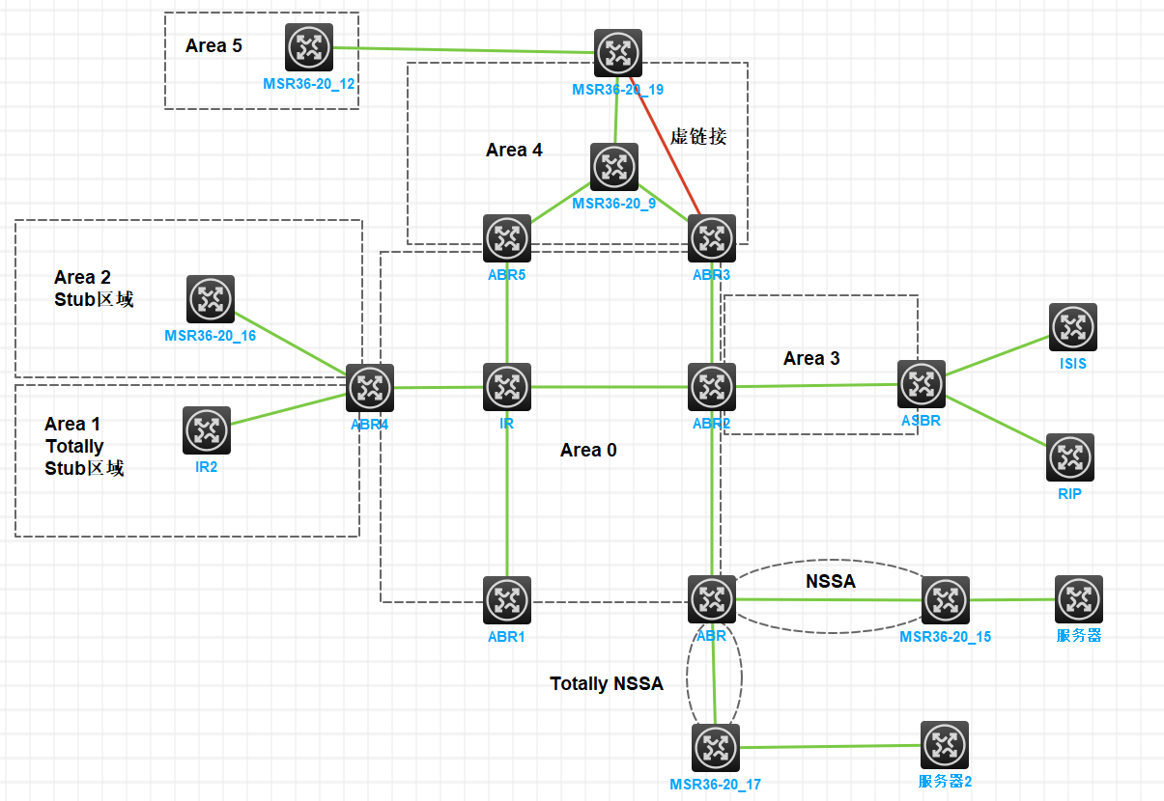
Task: Pick the MSR36-20_16 router in Area 2
Action: (211, 299)
